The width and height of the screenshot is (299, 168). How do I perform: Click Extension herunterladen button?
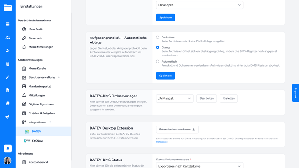pyautogui.click(x=177, y=130)
